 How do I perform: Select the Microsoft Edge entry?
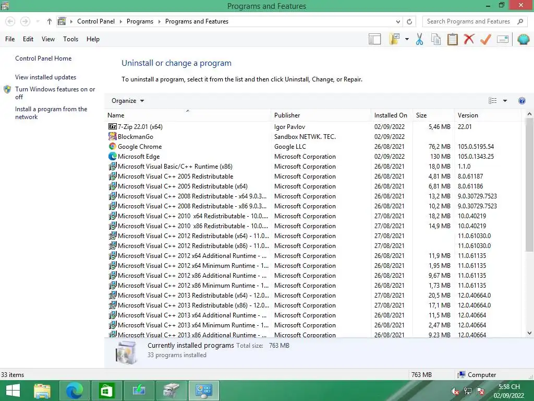(139, 157)
